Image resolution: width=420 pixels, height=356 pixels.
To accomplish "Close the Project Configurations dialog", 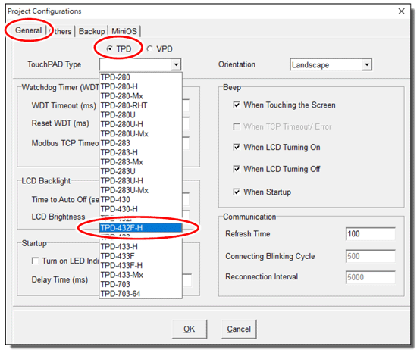I will coord(401,11).
